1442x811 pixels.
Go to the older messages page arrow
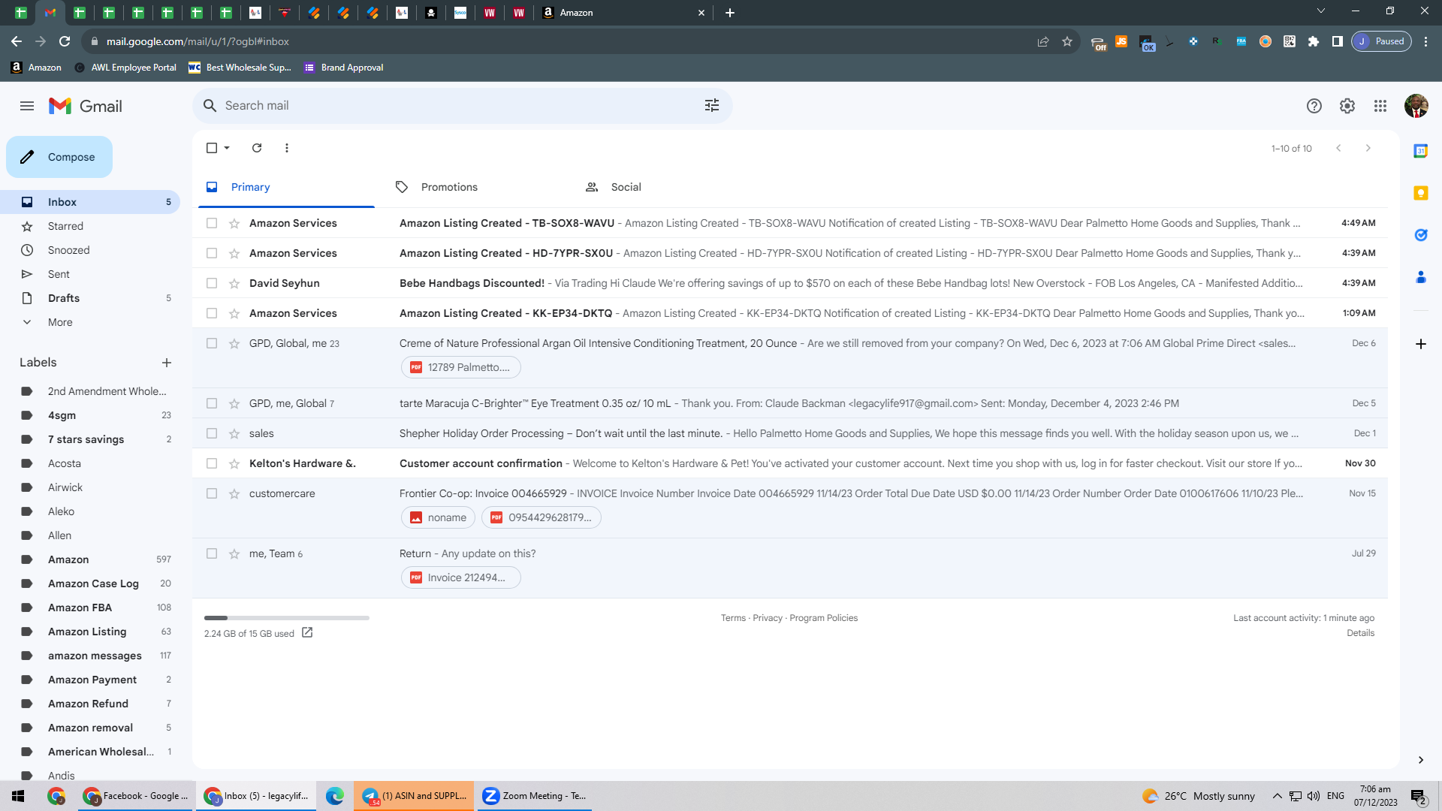[1368, 148]
